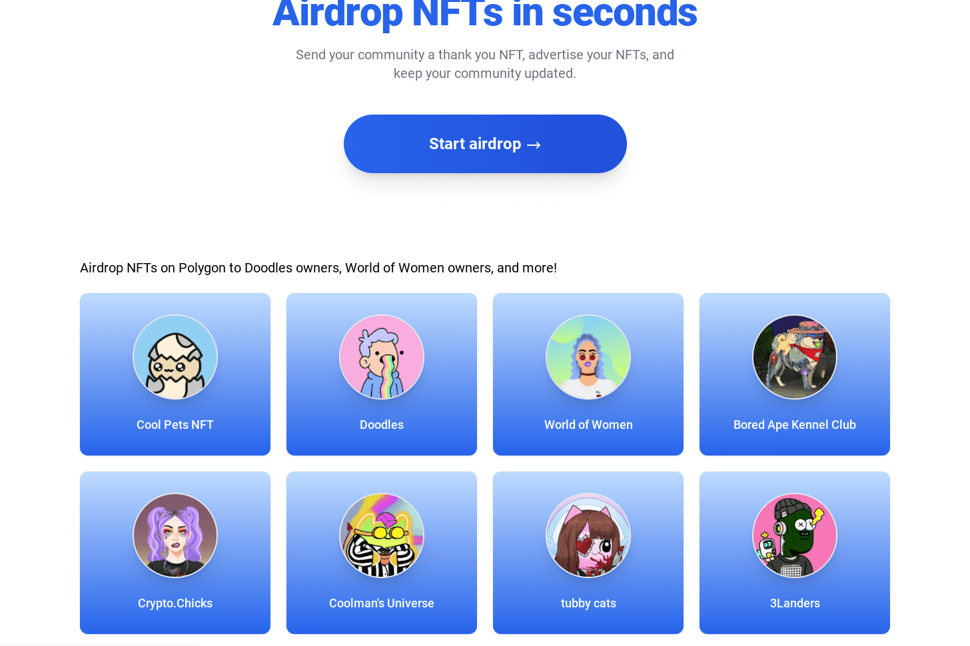970x646 pixels.
Task: Open the tubby cats collection card
Action: coord(588,553)
